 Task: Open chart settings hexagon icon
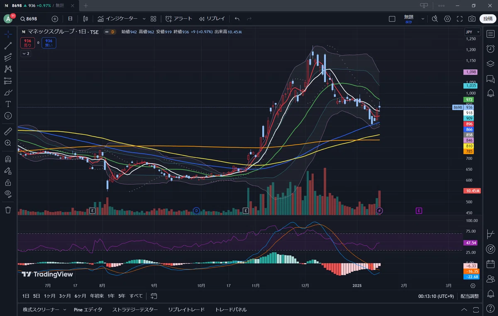447,19
